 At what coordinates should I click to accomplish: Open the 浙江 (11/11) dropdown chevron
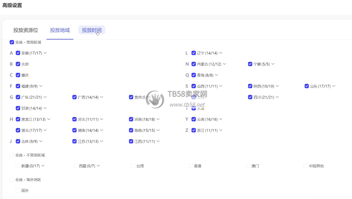(221, 130)
